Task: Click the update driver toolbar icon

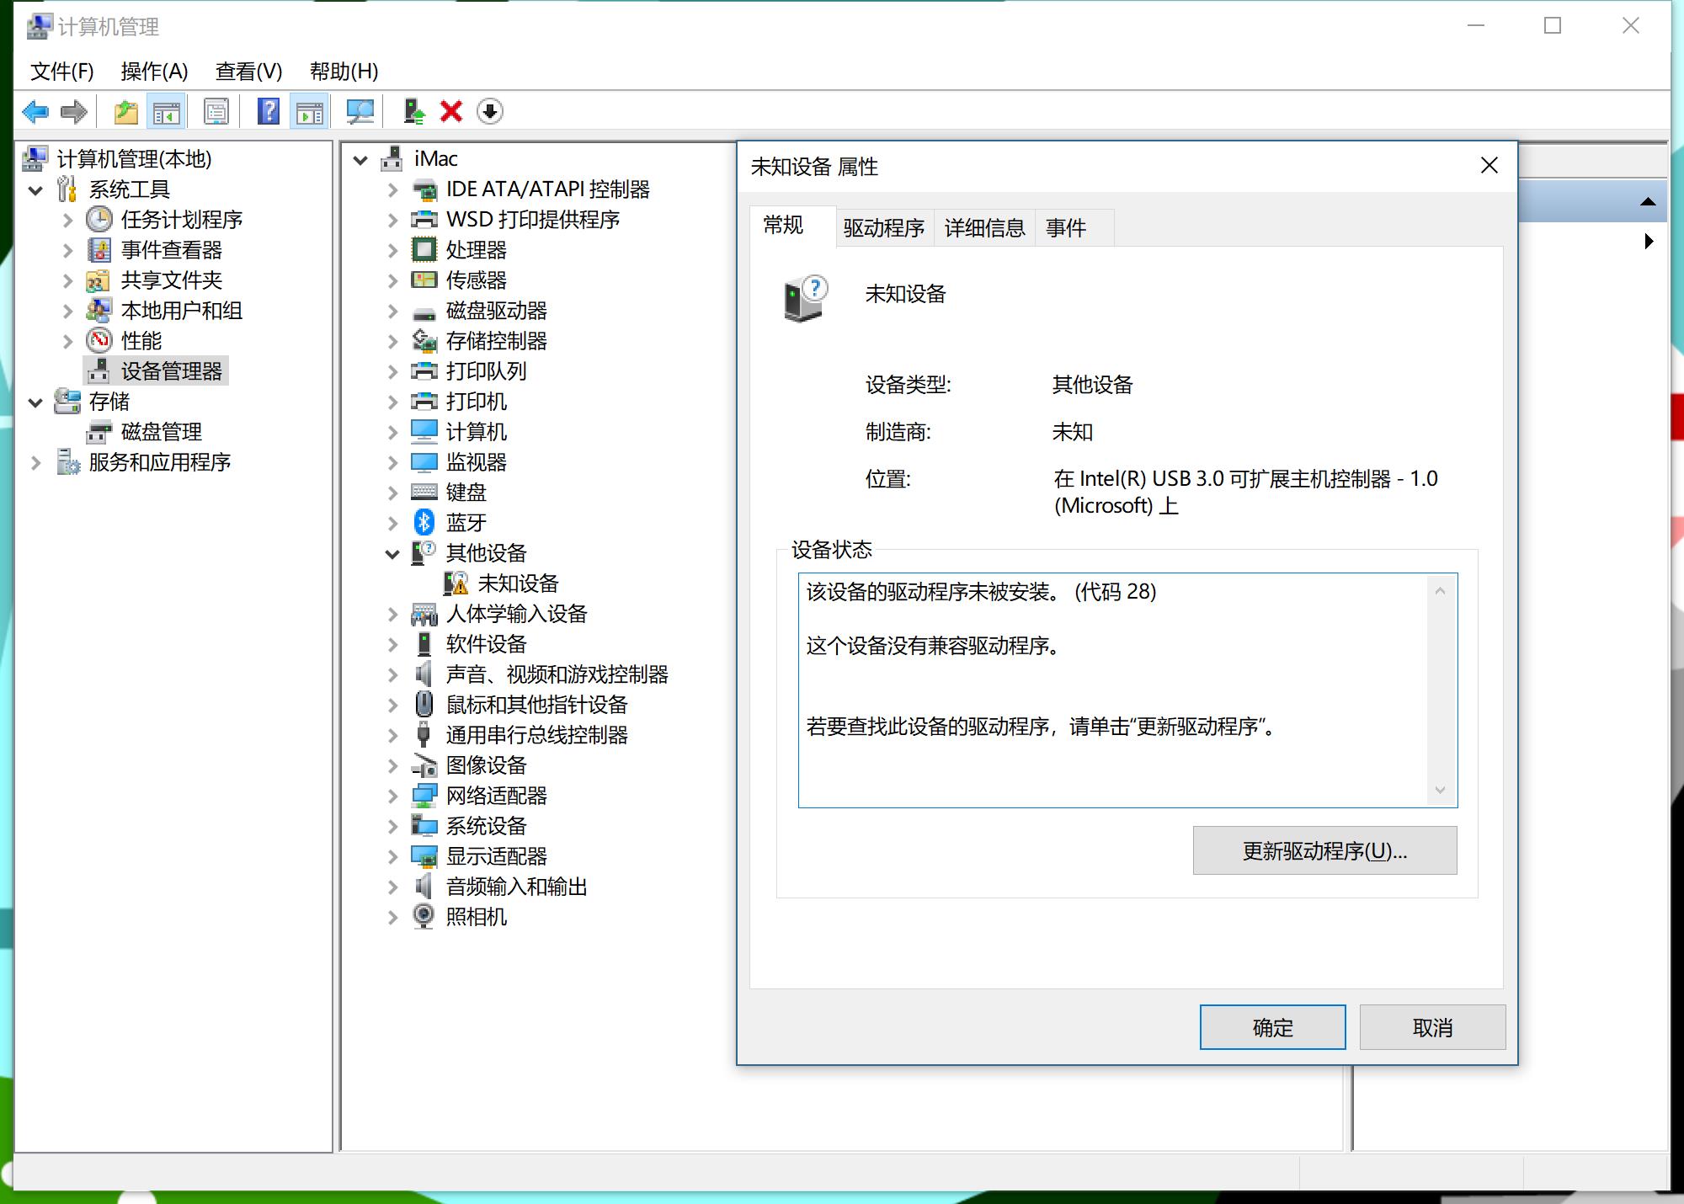Action: pos(413,111)
